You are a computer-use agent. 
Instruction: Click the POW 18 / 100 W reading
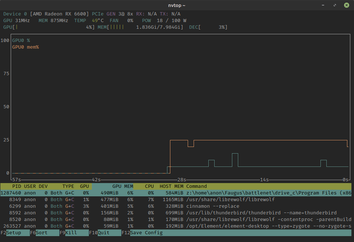coord(164,21)
